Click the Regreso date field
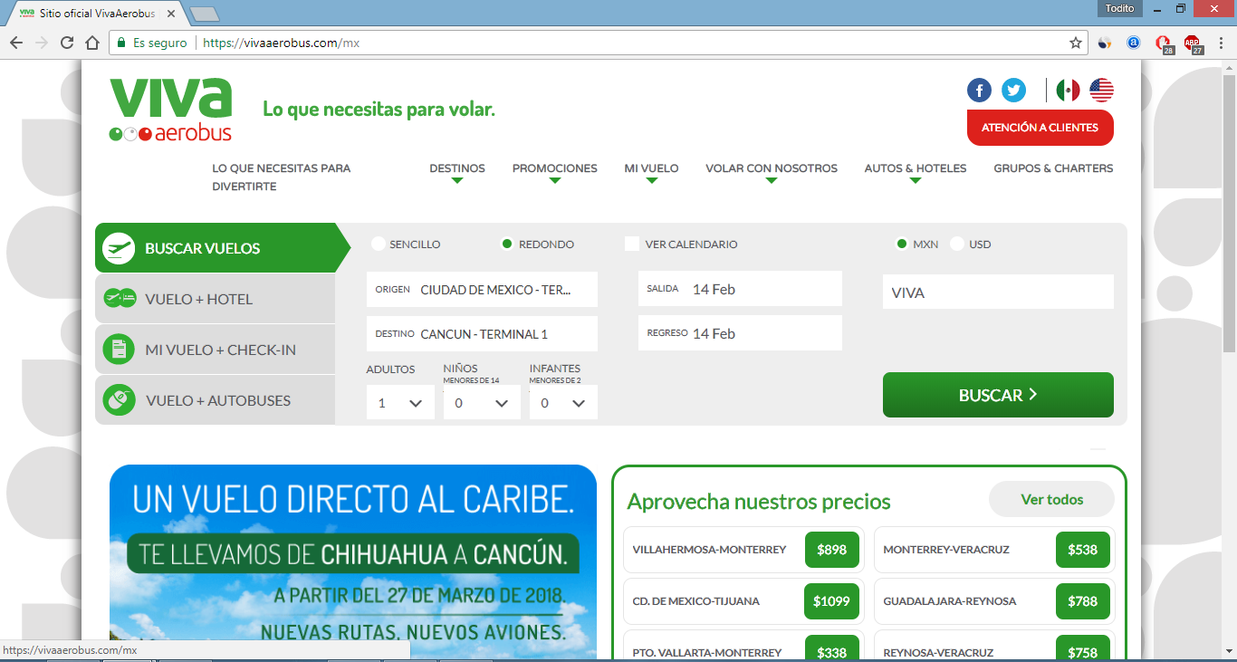This screenshot has width=1237, height=662. point(740,333)
